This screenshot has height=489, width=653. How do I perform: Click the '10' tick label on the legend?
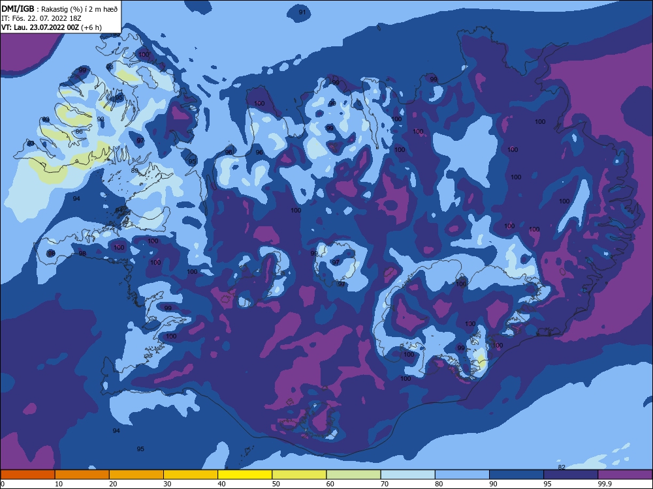coord(59,484)
